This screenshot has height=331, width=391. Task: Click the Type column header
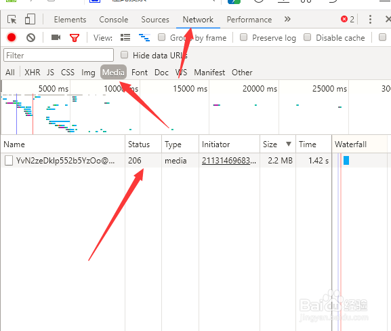point(180,144)
